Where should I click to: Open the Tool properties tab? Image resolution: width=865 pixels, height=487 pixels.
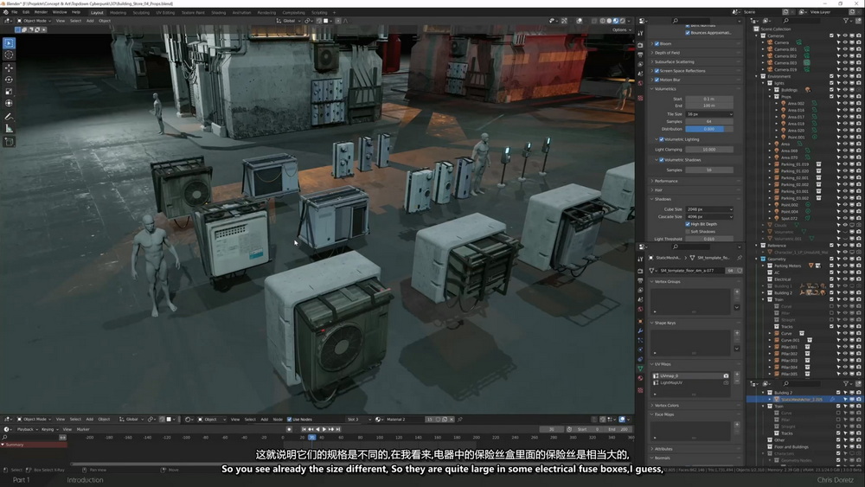pyautogui.click(x=640, y=34)
